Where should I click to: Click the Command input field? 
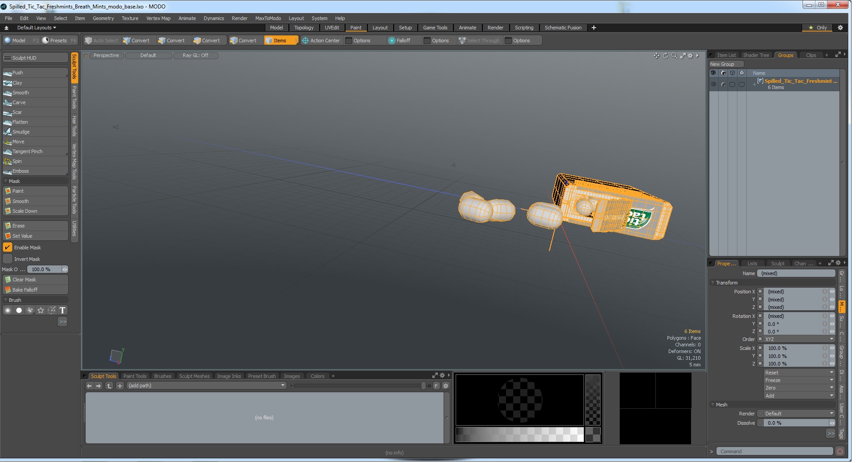774,451
